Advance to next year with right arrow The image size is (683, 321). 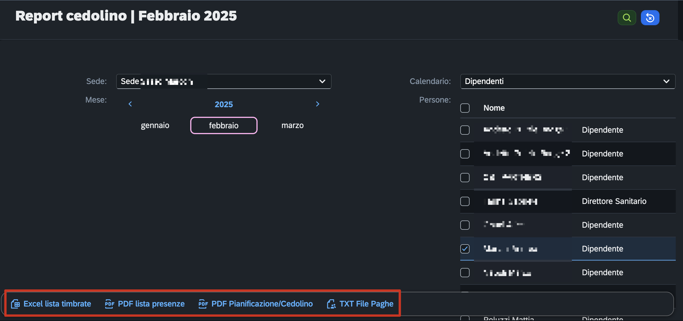tap(317, 104)
